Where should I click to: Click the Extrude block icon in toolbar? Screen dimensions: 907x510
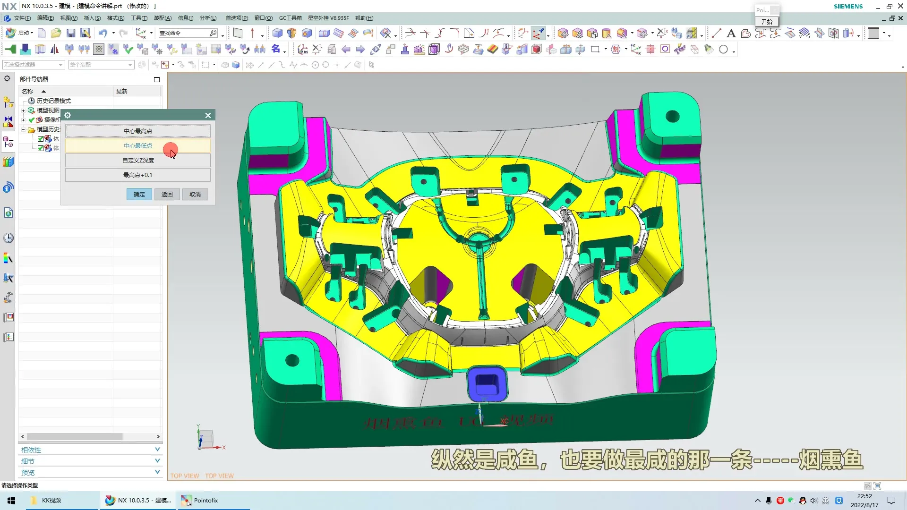click(x=277, y=33)
